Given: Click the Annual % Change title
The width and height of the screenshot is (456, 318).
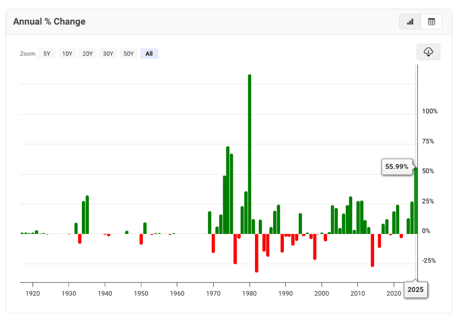Looking at the screenshot, I should click(49, 22).
